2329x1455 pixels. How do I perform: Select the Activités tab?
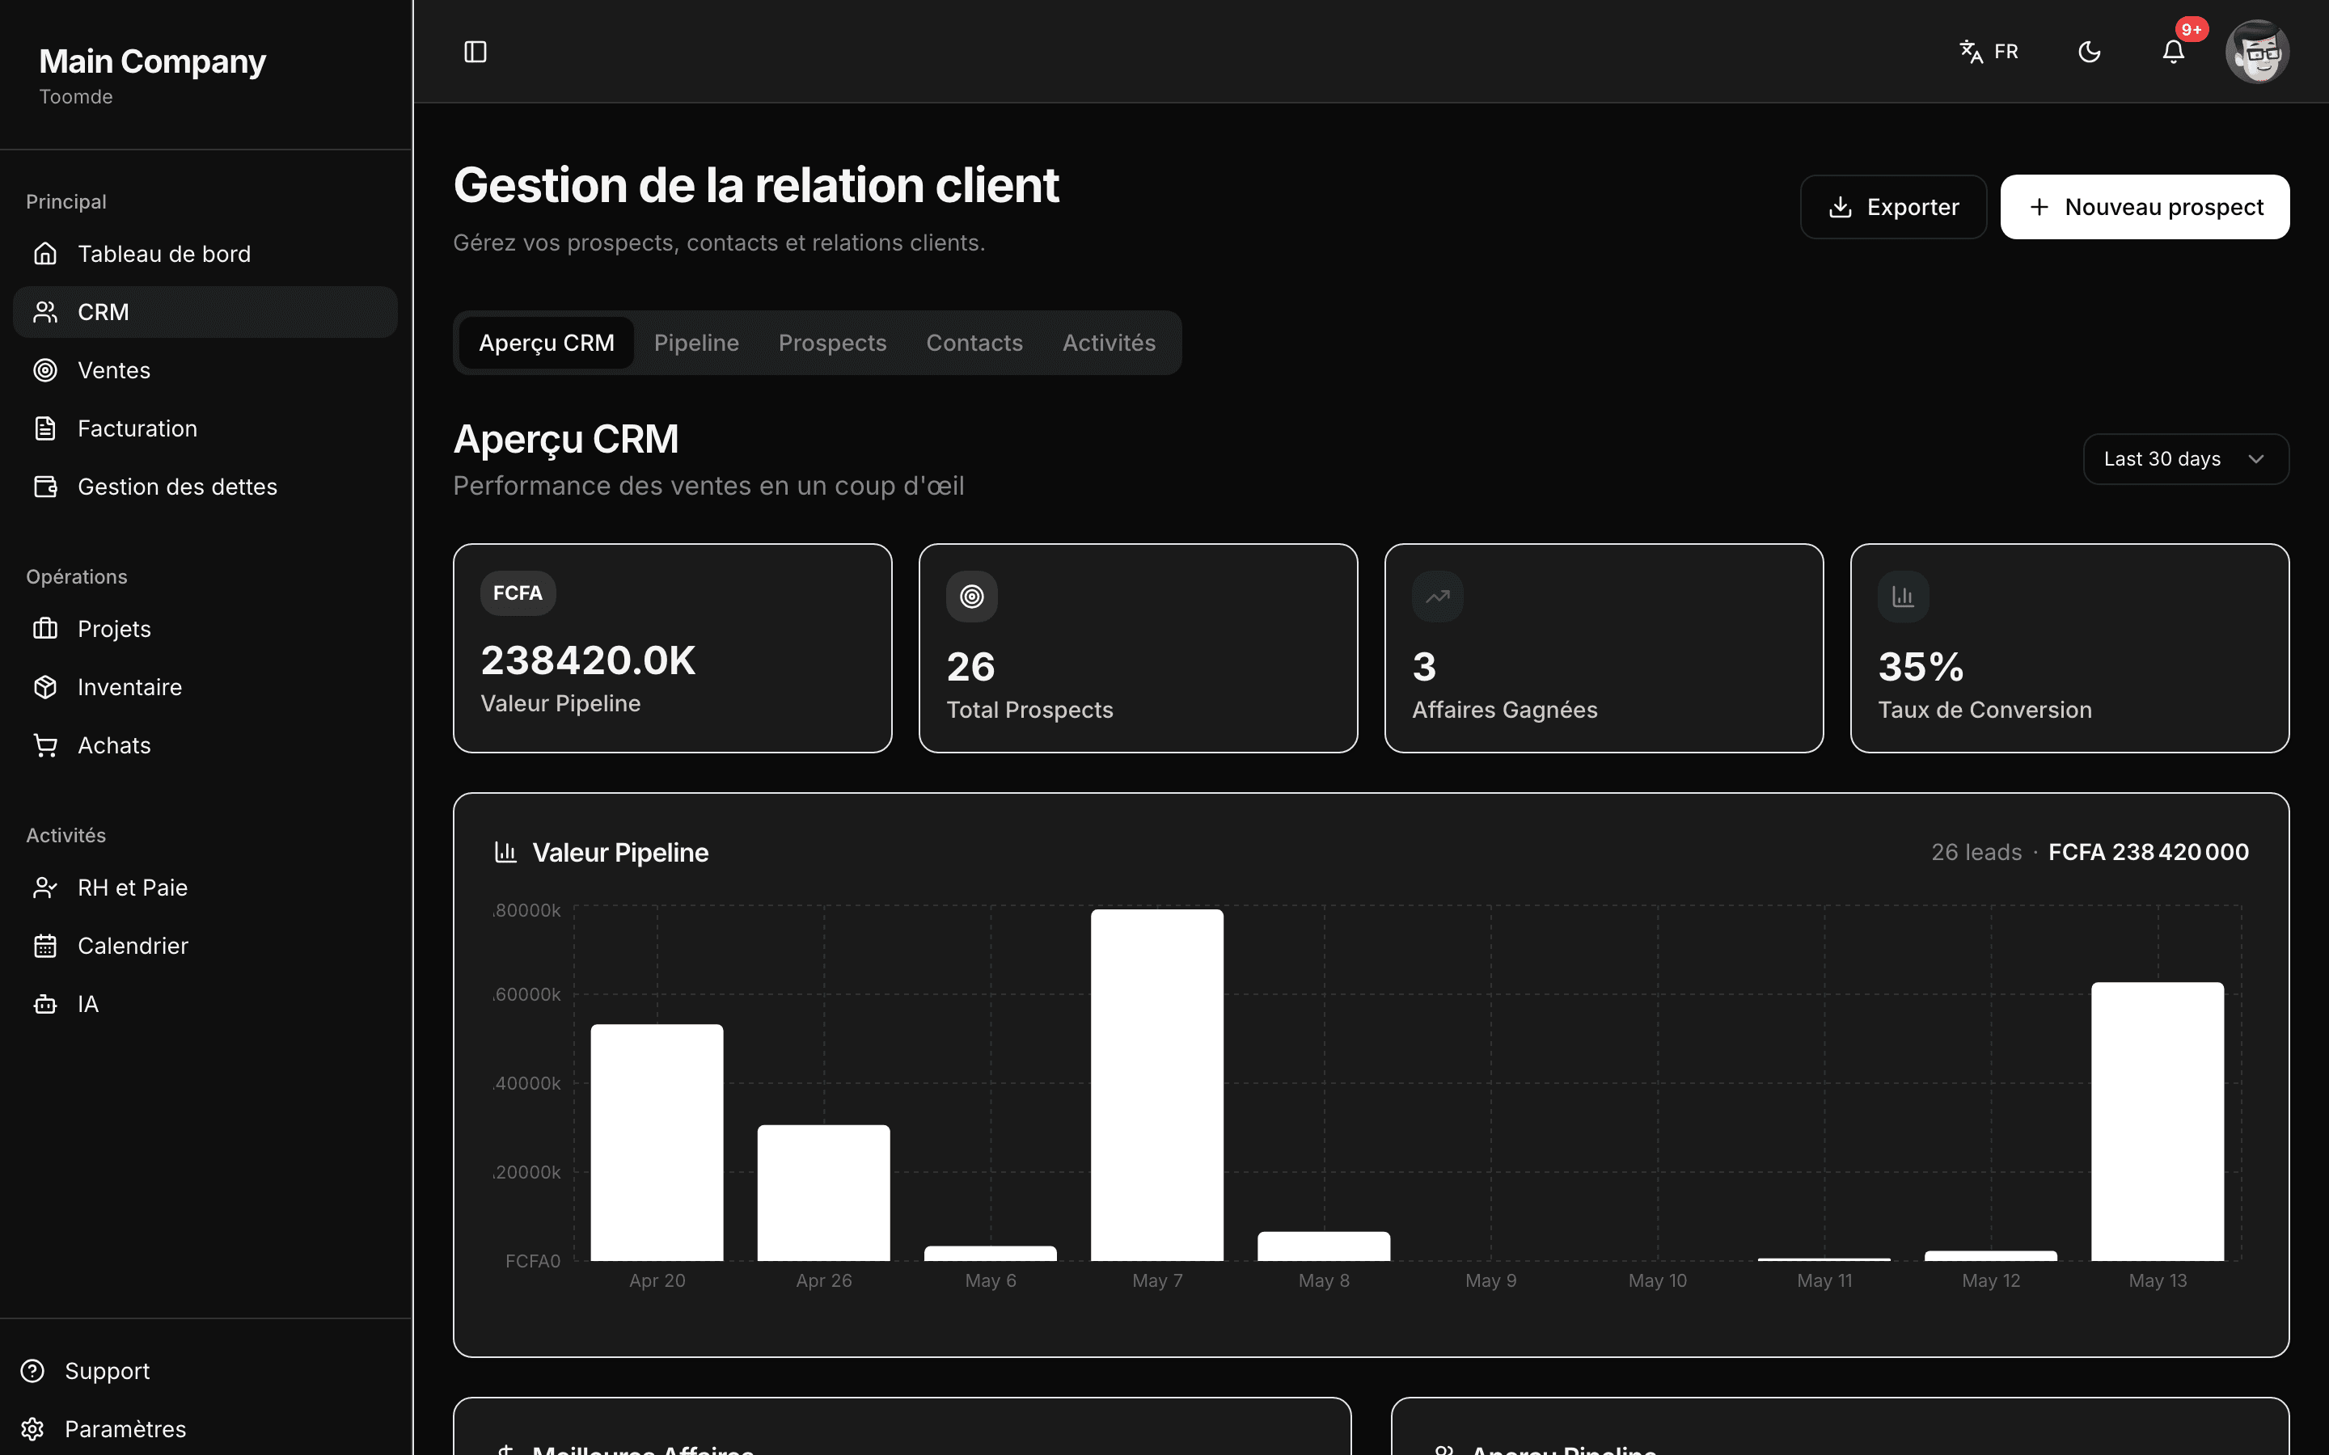(1109, 343)
